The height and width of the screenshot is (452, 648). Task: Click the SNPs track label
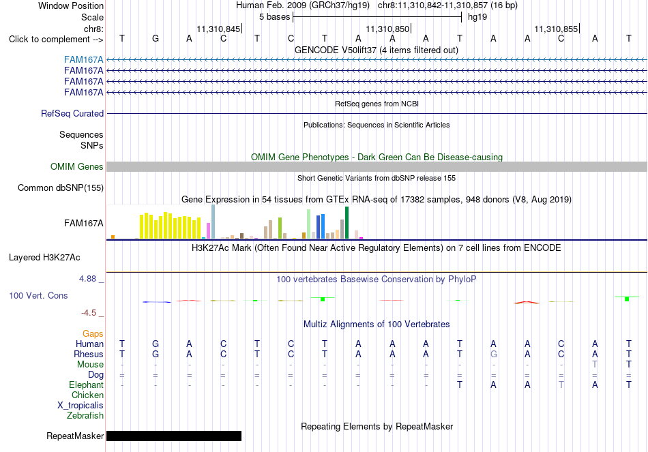(92, 145)
